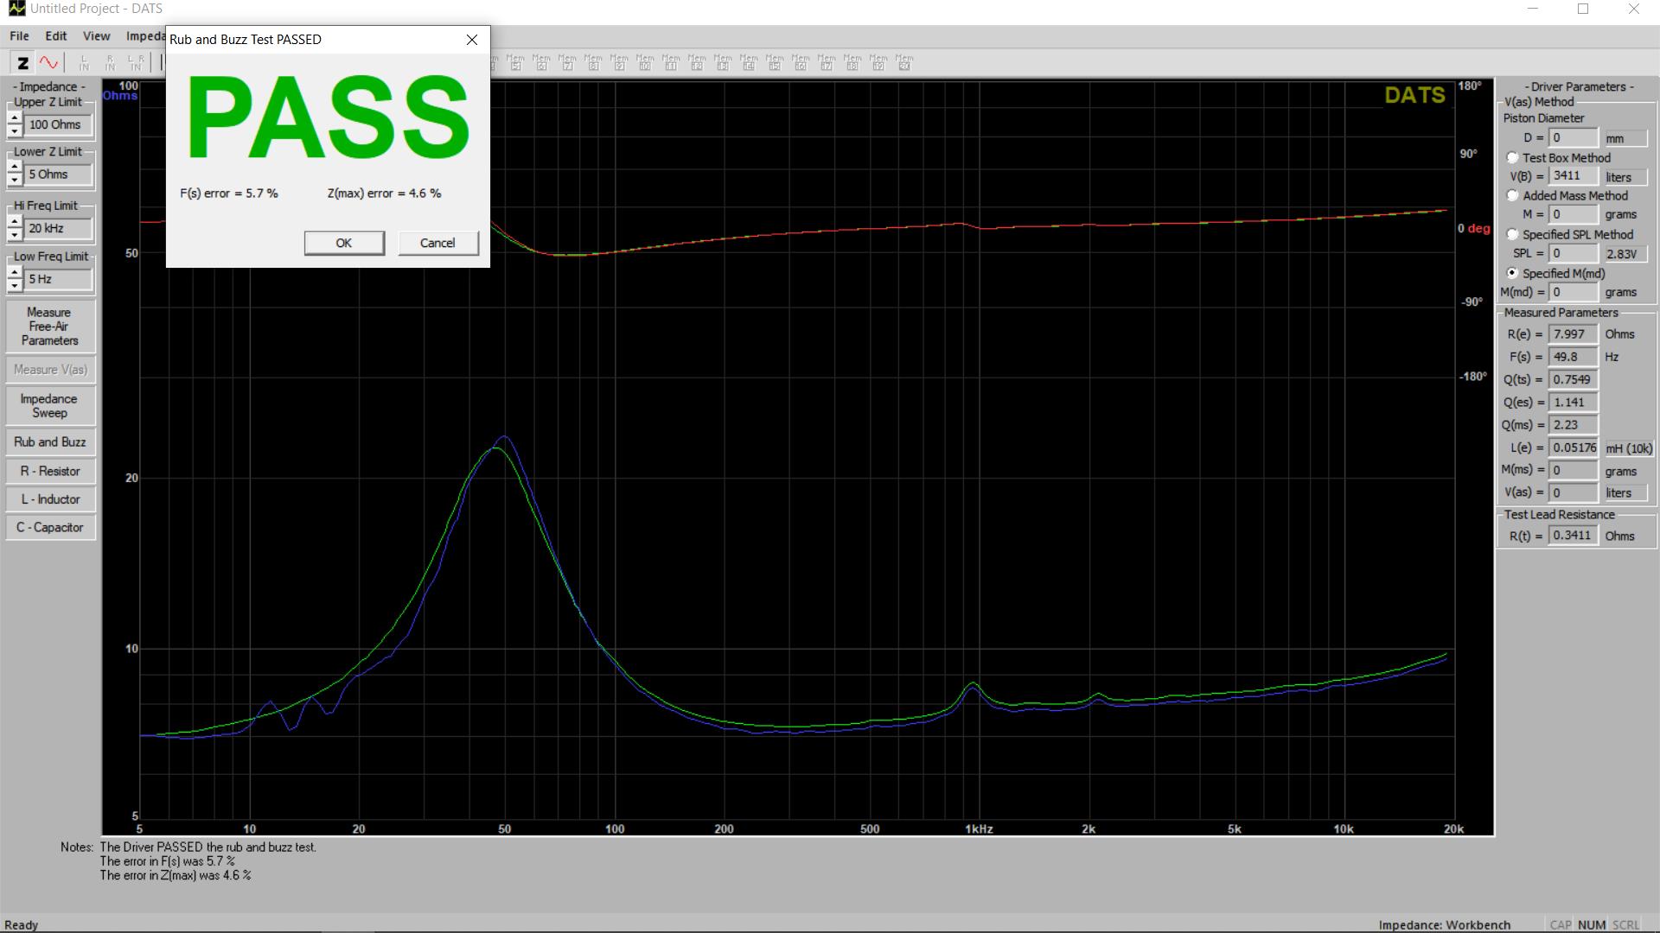Click the Mem 12 memory slot icon
This screenshot has height=933, width=1660.
pos(697,62)
